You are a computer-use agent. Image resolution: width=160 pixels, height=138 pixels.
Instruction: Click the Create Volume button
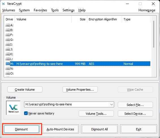(x=25, y=90)
